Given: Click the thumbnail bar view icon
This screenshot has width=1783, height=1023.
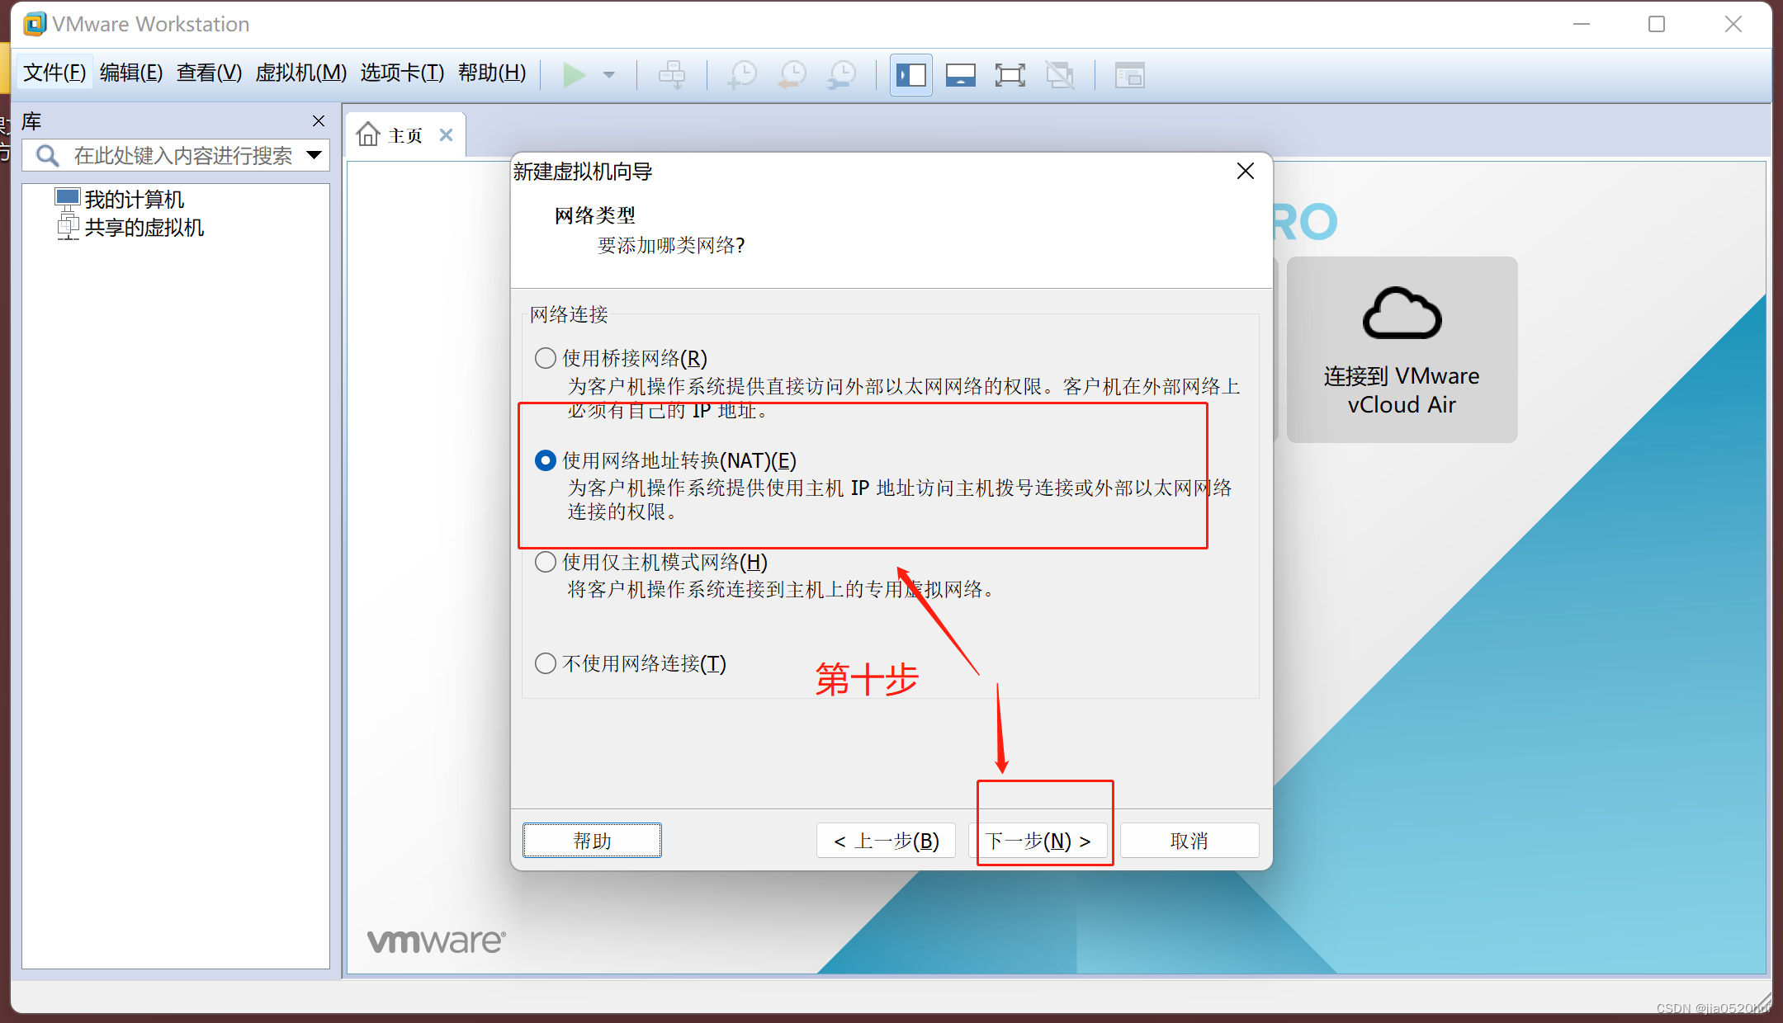Looking at the screenshot, I should pos(961,75).
